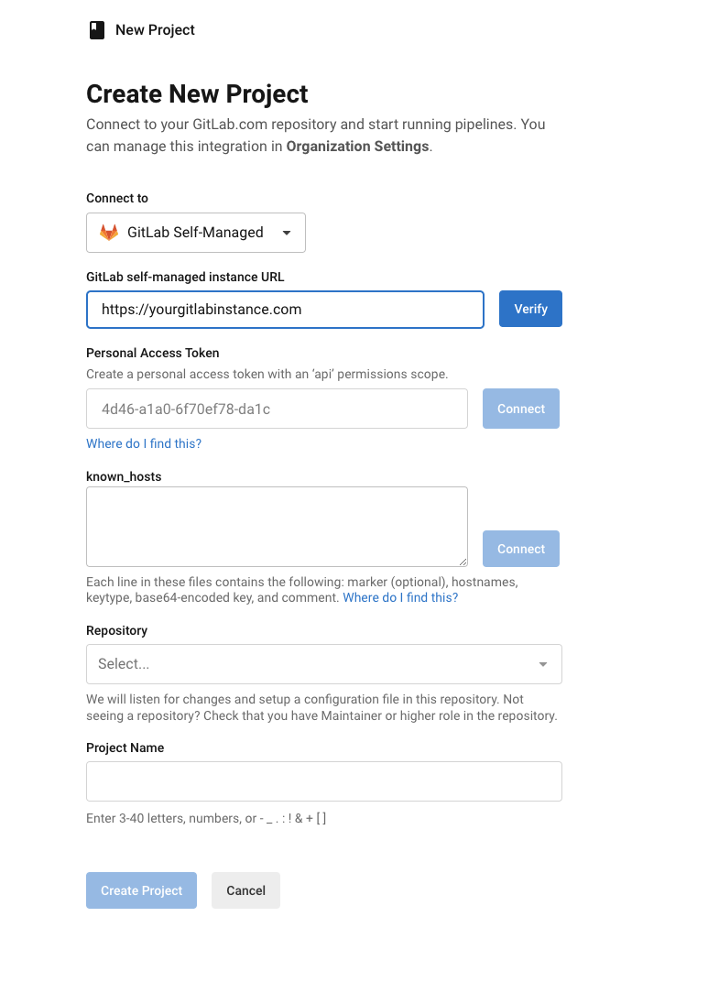This screenshot has width=708, height=993.
Task: Open Organization Settings
Action: pyautogui.click(x=357, y=146)
